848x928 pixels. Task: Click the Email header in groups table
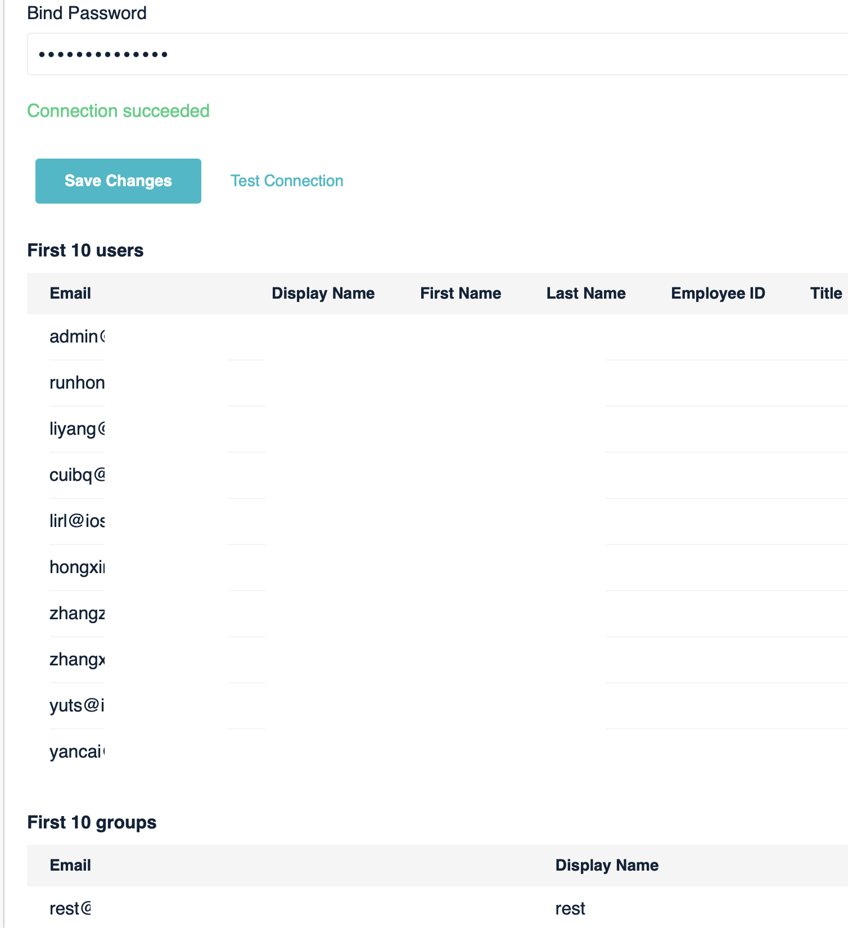pyautogui.click(x=70, y=865)
